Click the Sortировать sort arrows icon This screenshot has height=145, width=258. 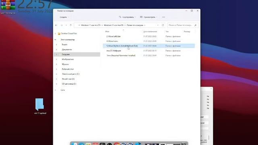click(120, 17)
